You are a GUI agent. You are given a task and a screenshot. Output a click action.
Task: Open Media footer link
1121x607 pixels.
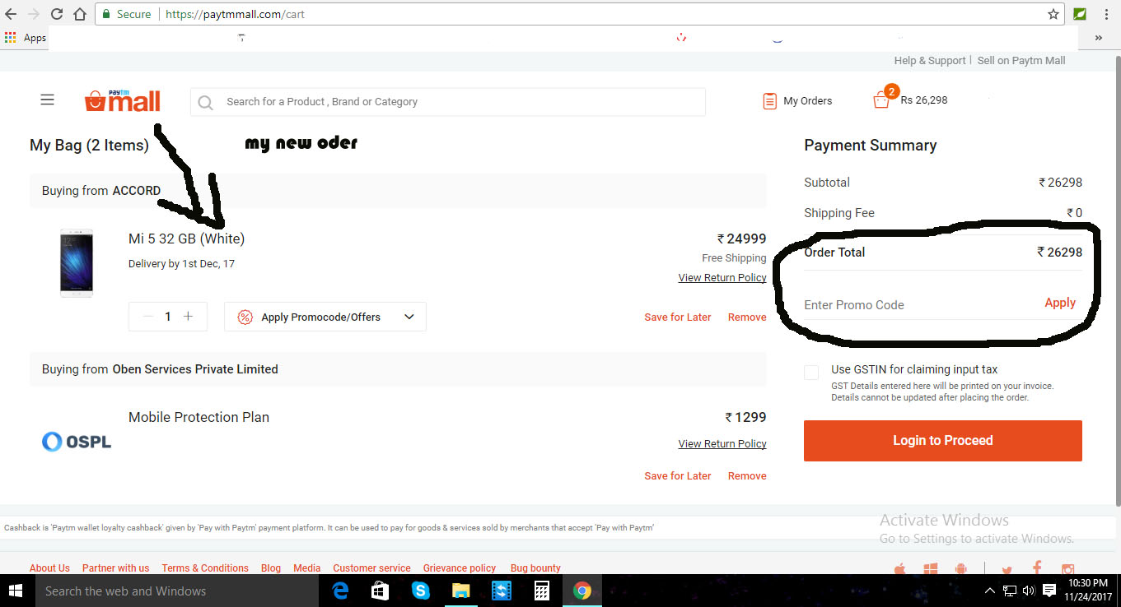307,568
